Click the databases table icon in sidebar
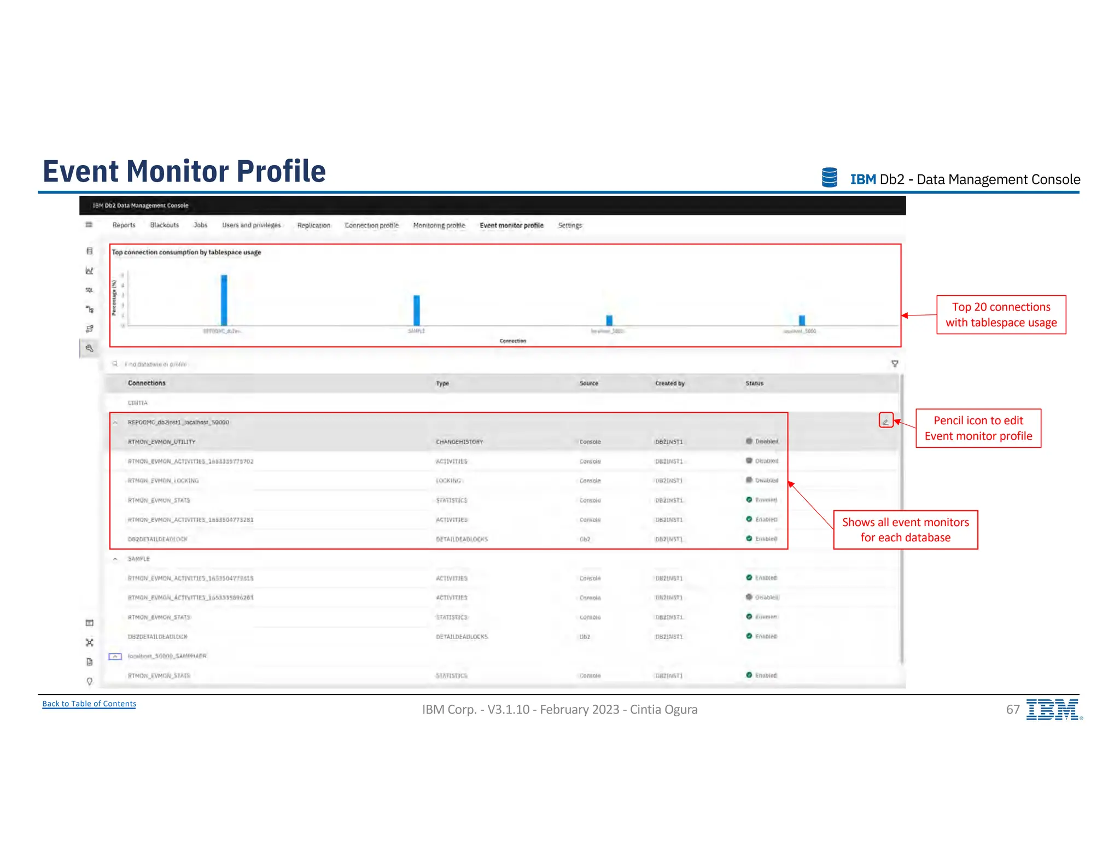This screenshot has height=865, width=1120. (90, 251)
